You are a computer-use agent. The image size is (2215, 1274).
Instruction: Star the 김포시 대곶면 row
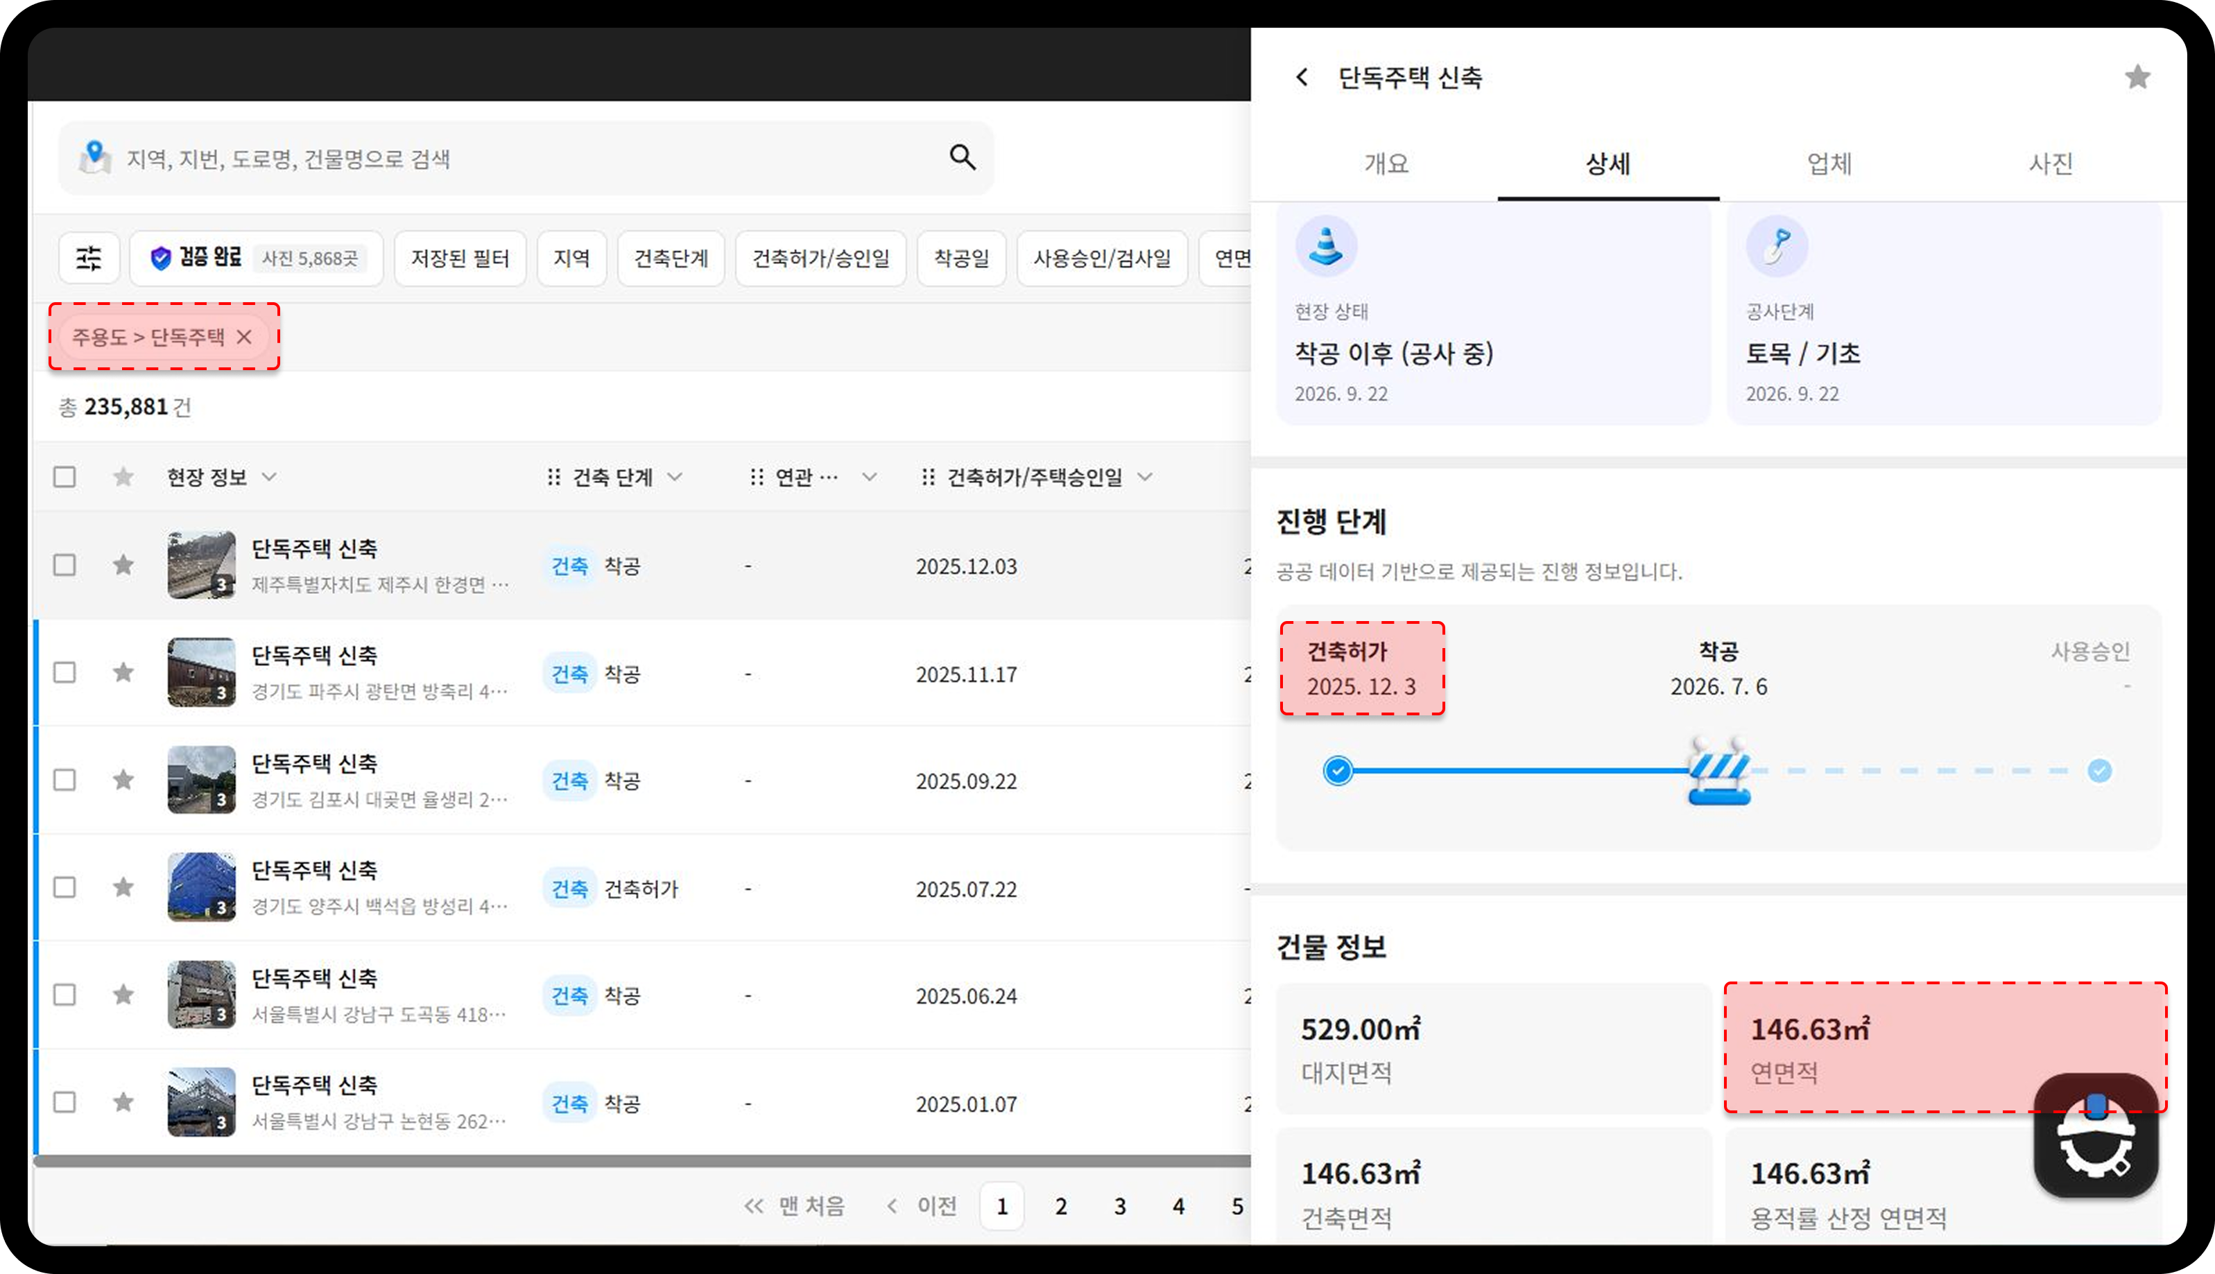(x=123, y=780)
